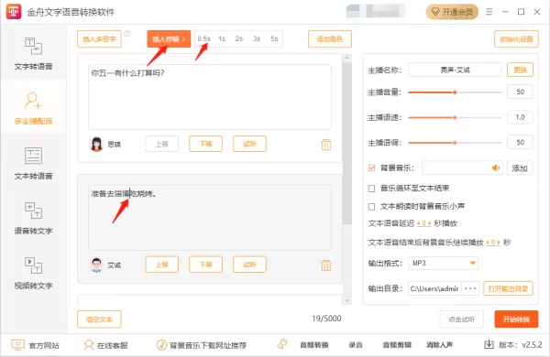The width and height of the screenshot is (550, 357).
Task: Insert a 0.5s pause
Action: (203, 38)
